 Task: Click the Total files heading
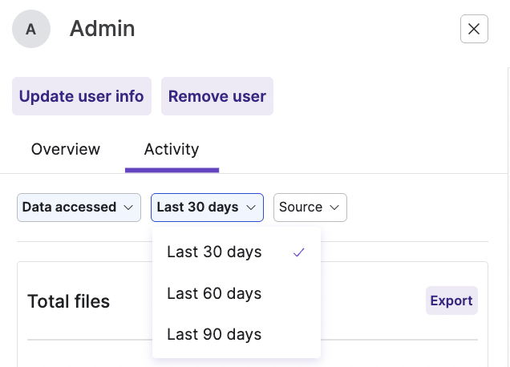pos(68,301)
